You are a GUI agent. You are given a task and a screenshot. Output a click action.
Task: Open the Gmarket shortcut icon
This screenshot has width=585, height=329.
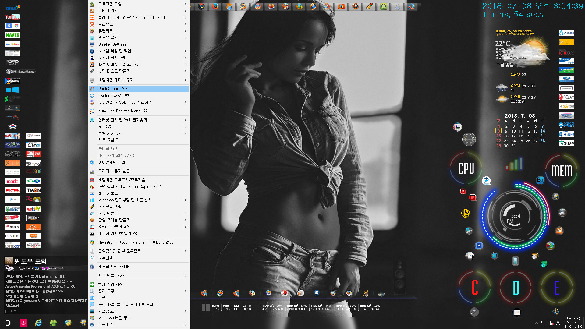(x=12, y=209)
